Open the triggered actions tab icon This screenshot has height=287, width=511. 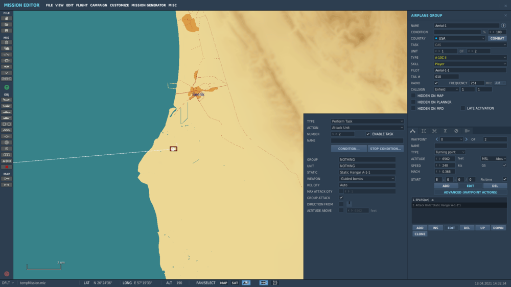click(x=434, y=131)
